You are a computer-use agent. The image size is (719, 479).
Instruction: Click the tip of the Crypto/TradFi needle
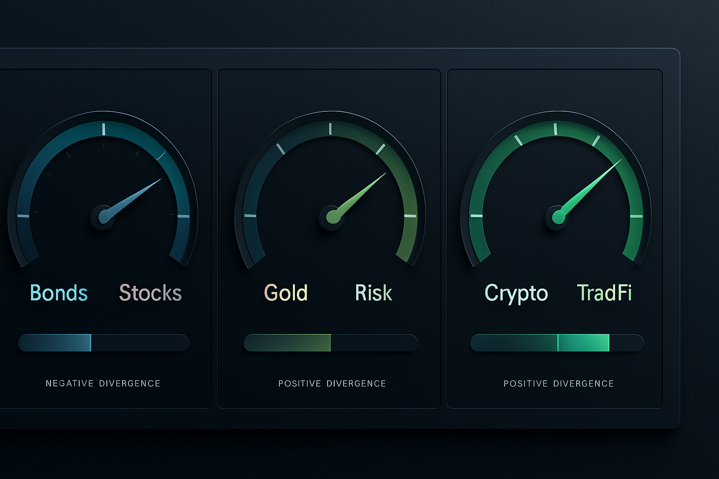coord(620,161)
